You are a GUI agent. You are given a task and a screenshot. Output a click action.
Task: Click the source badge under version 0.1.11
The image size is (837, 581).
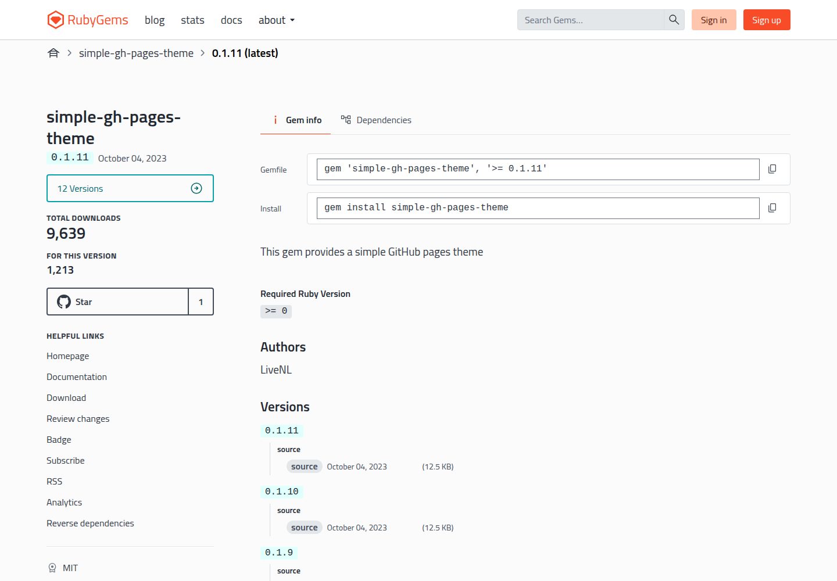[x=305, y=467]
